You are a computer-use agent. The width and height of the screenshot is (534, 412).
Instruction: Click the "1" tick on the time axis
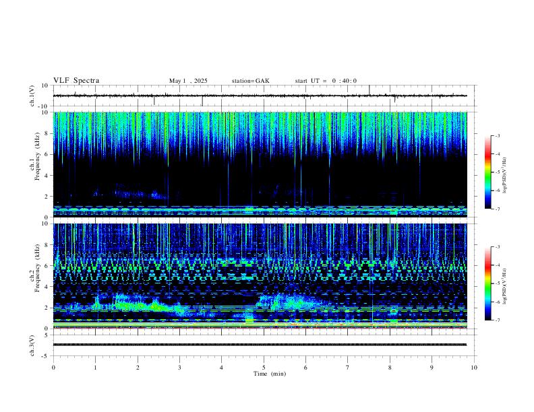[96, 368]
